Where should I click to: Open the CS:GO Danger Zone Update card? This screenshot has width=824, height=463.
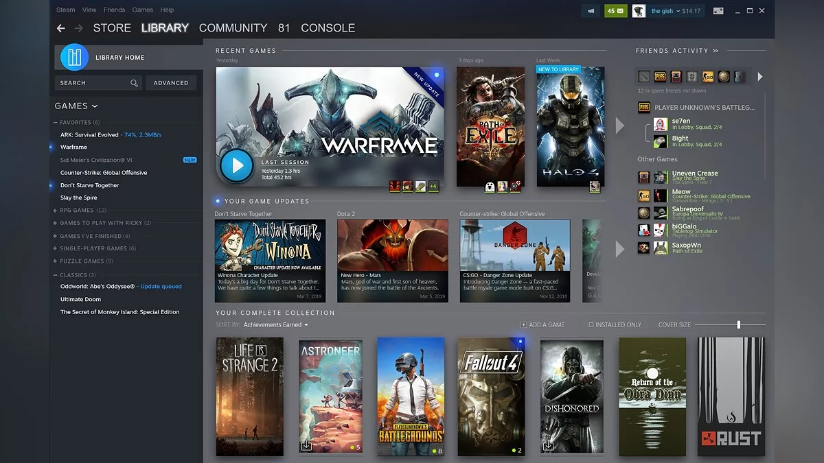point(515,261)
